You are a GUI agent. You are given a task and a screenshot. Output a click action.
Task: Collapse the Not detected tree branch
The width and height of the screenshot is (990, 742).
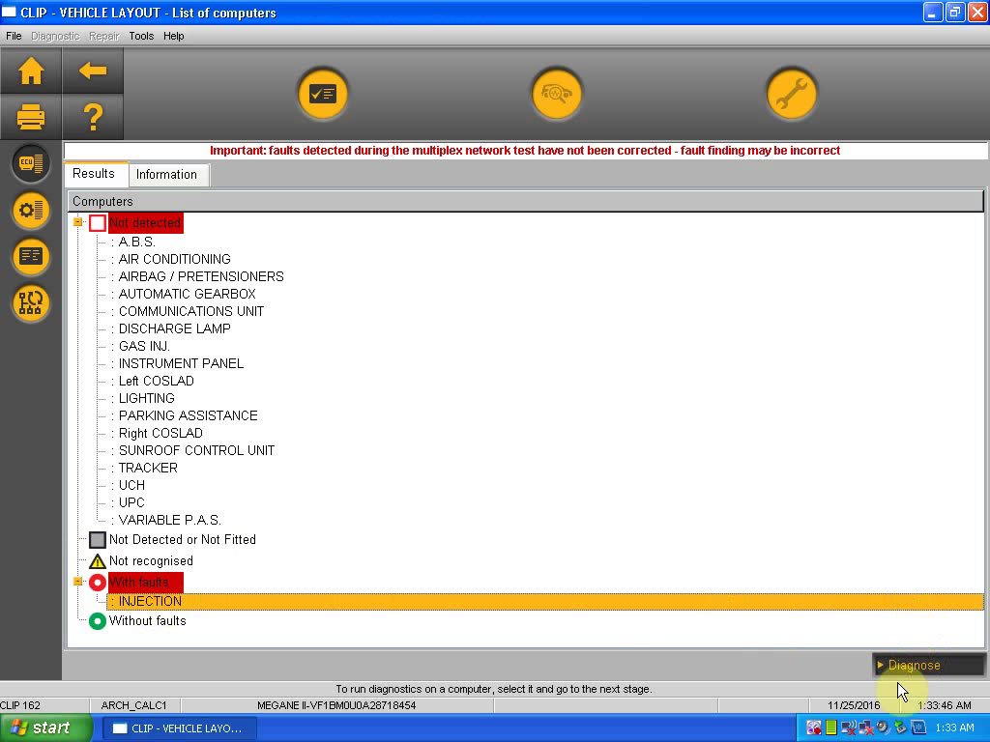(x=78, y=222)
